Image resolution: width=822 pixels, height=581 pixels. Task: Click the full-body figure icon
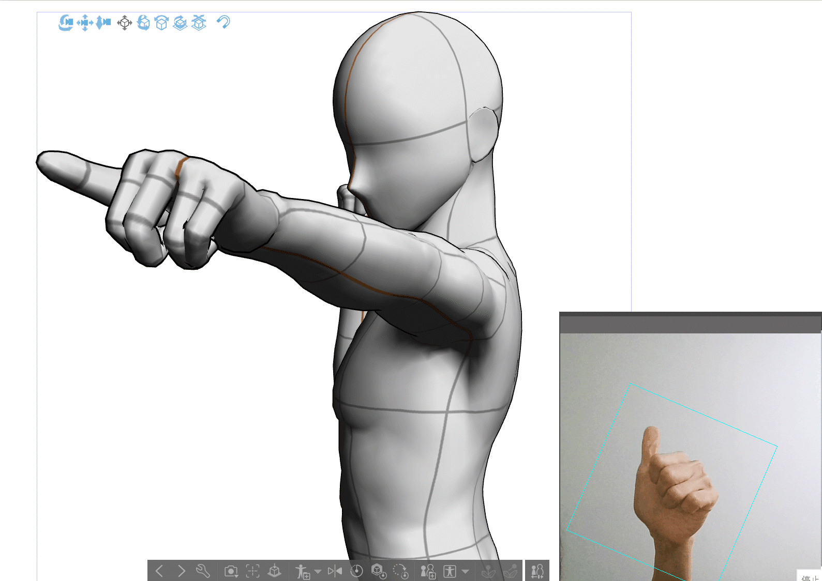coord(450,571)
